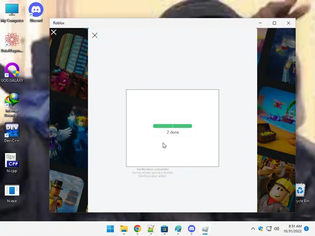
Task: Open network settings tray icon
Action: (269, 229)
